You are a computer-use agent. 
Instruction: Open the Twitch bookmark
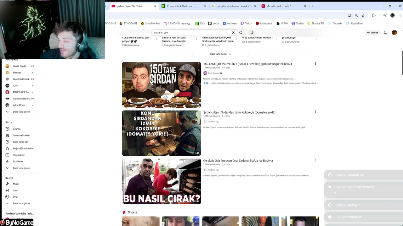(246, 23)
